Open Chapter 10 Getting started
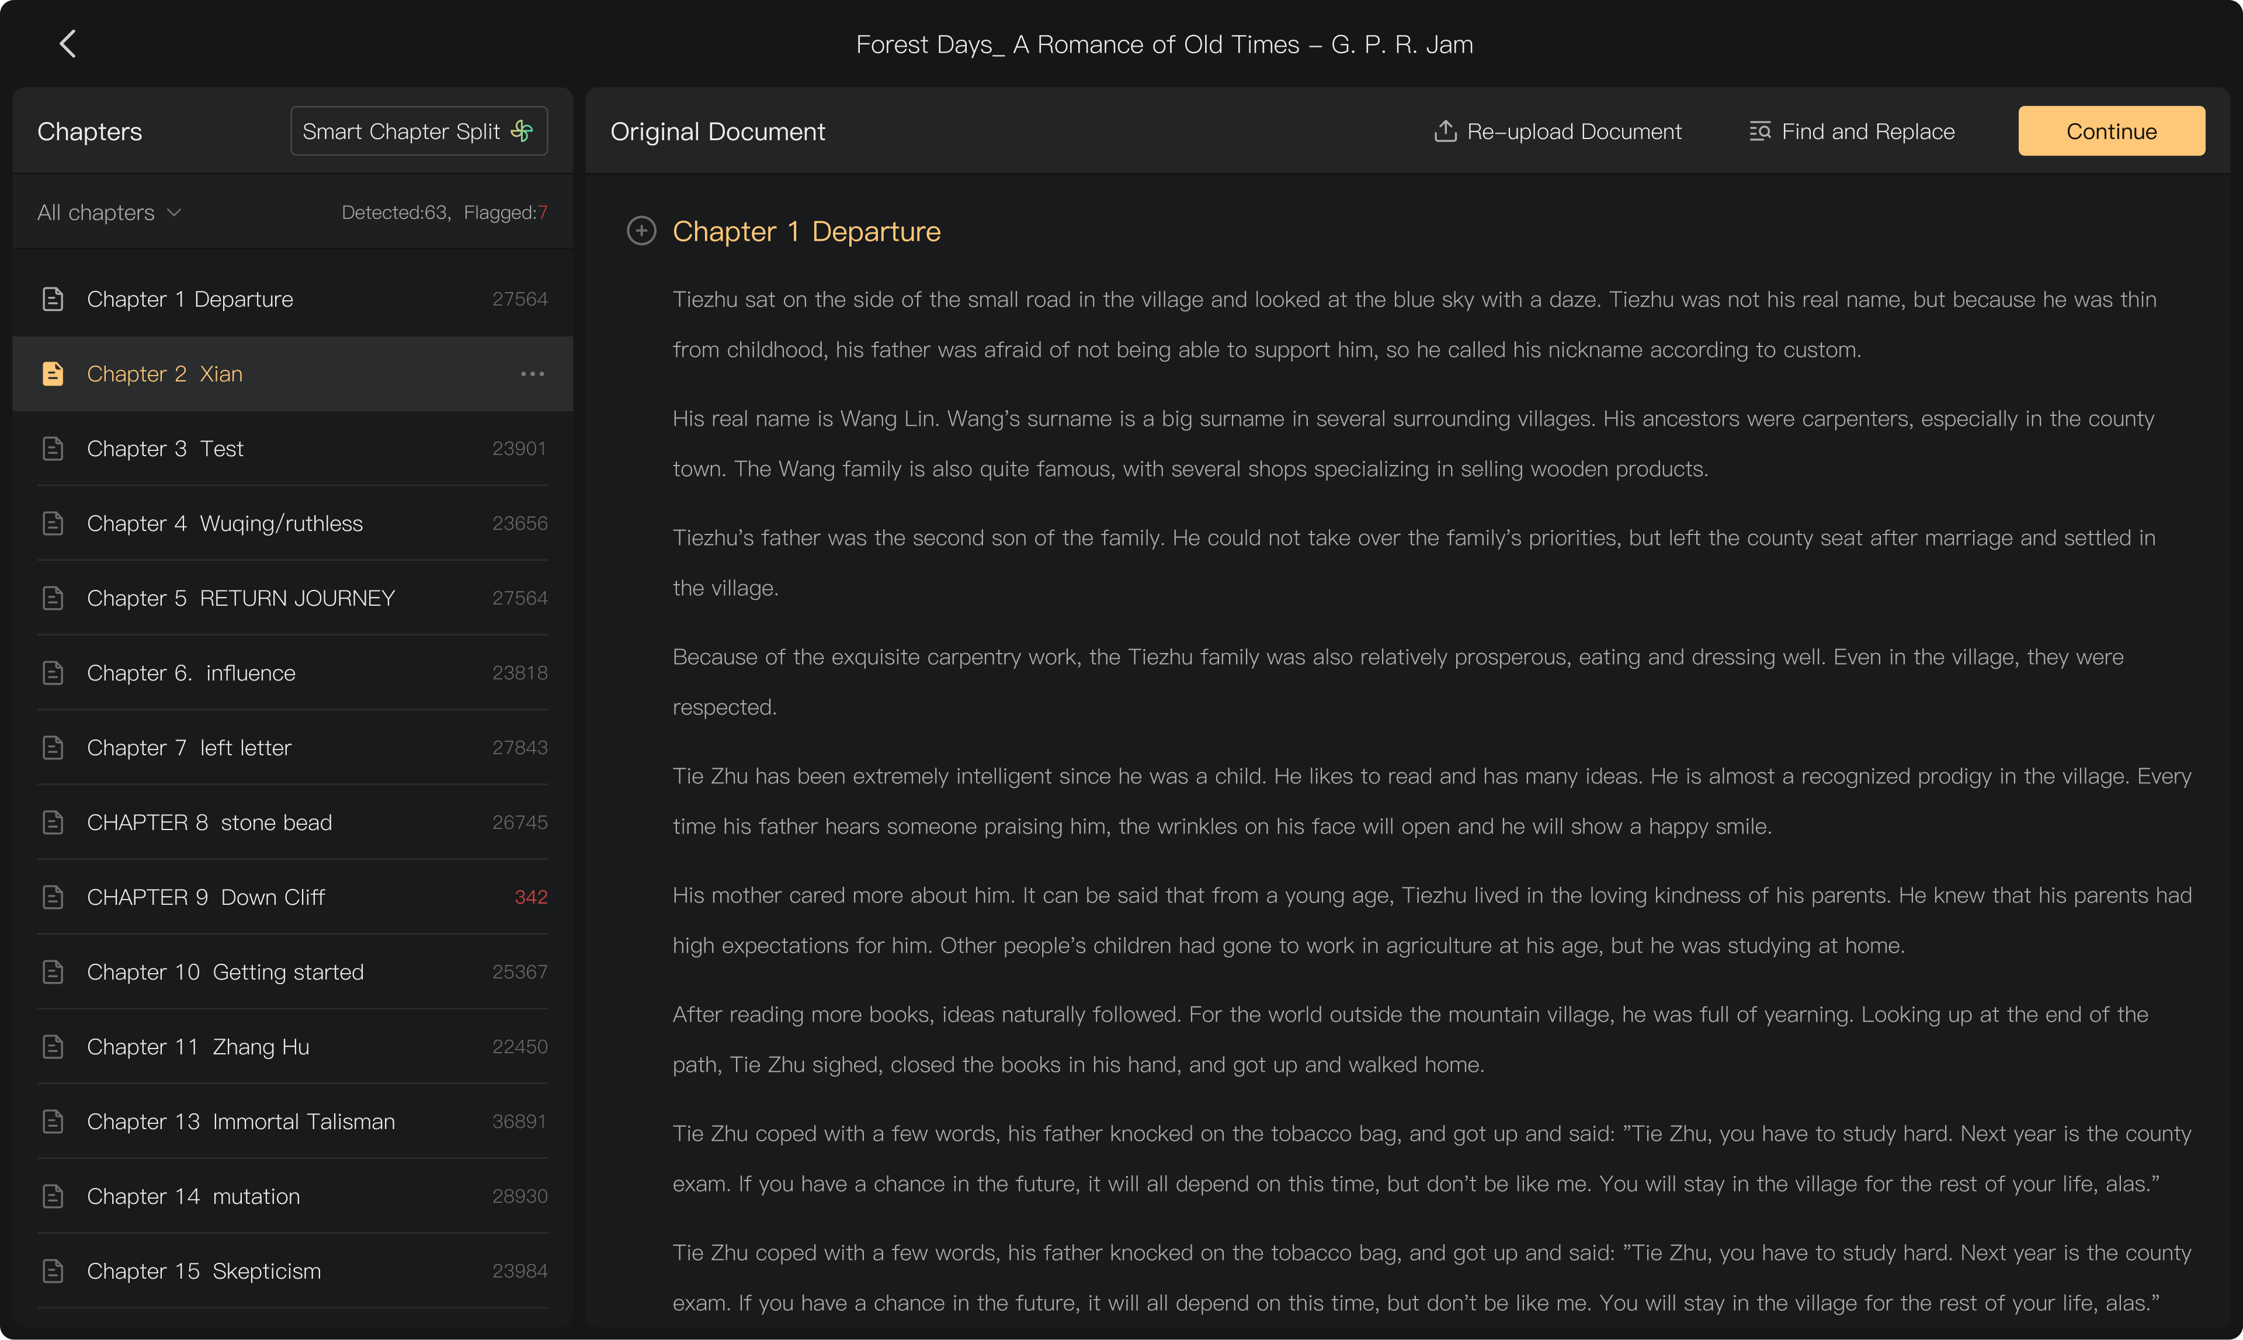 (293, 971)
